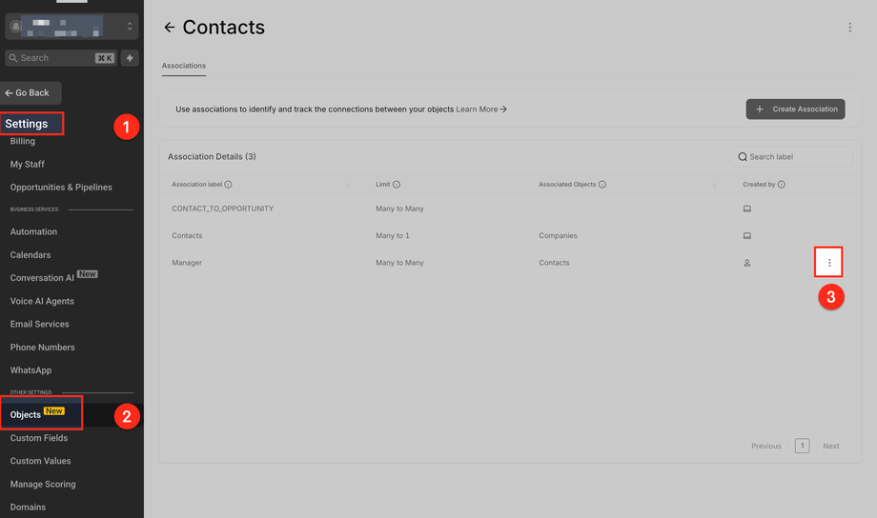Open the Manager row three-dot actions menu
The height and width of the screenshot is (518, 877).
829,263
